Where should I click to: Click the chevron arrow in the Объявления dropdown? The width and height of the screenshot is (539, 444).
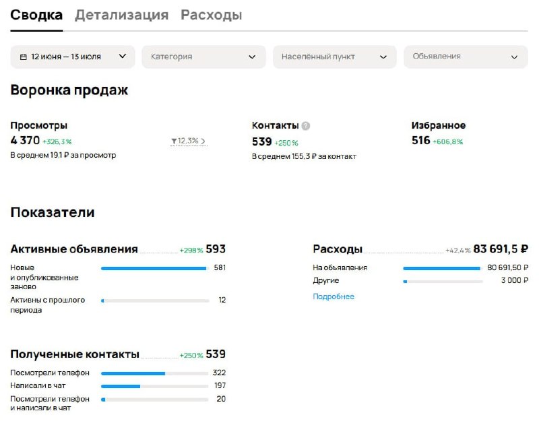(x=514, y=57)
